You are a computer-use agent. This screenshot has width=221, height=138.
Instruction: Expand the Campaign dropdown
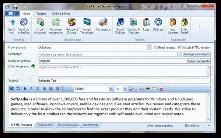(x=179, y=54)
